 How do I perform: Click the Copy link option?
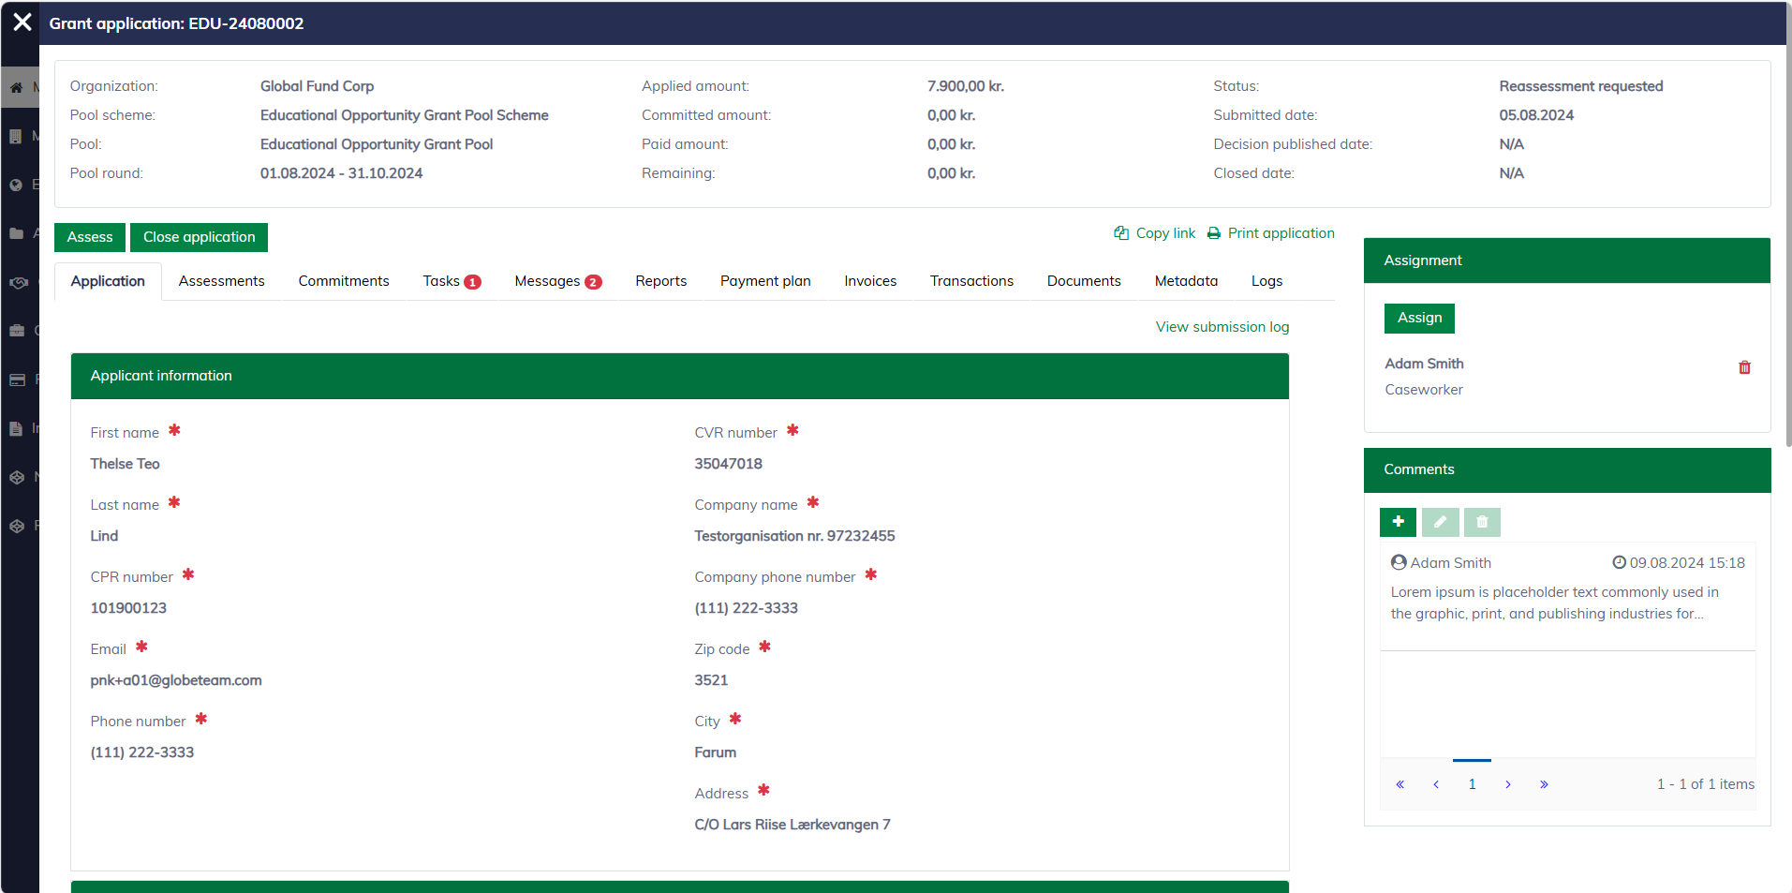[x=1154, y=233]
